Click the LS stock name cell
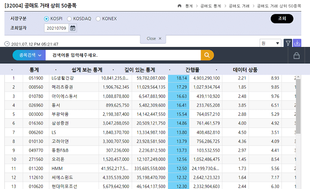 (x=74, y=132)
